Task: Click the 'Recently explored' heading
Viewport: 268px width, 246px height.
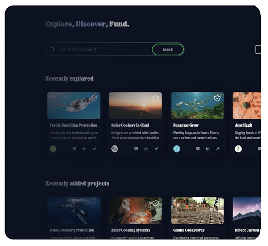Action: click(x=69, y=78)
